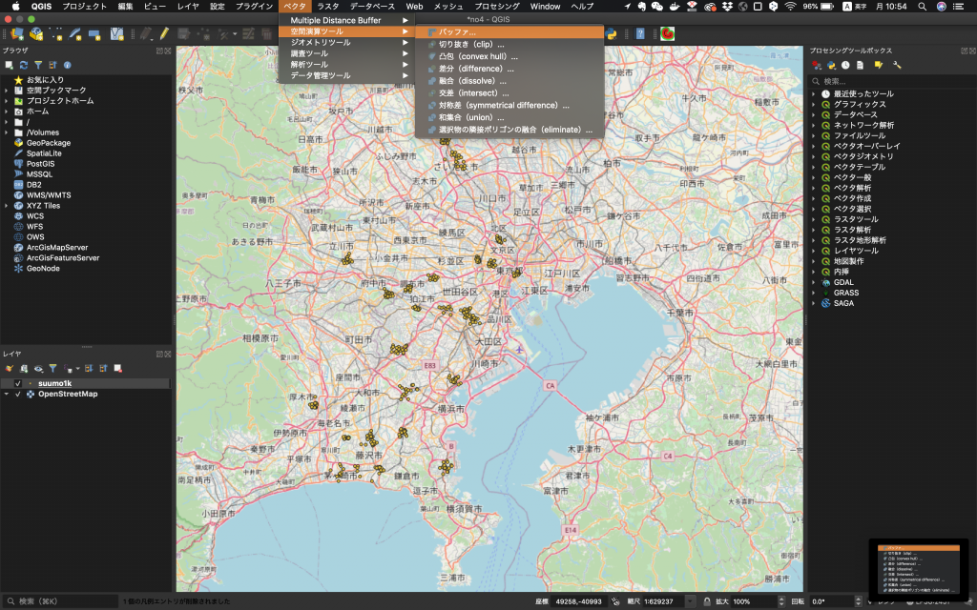This screenshot has width=977, height=610.
Task: Open the Processing results viewer icon
Action: click(860, 65)
